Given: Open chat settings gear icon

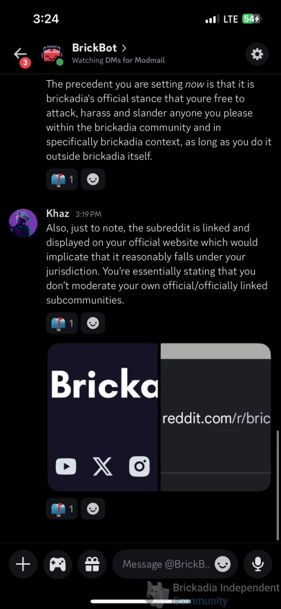Looking at the screenshot, I should [257, 54].
